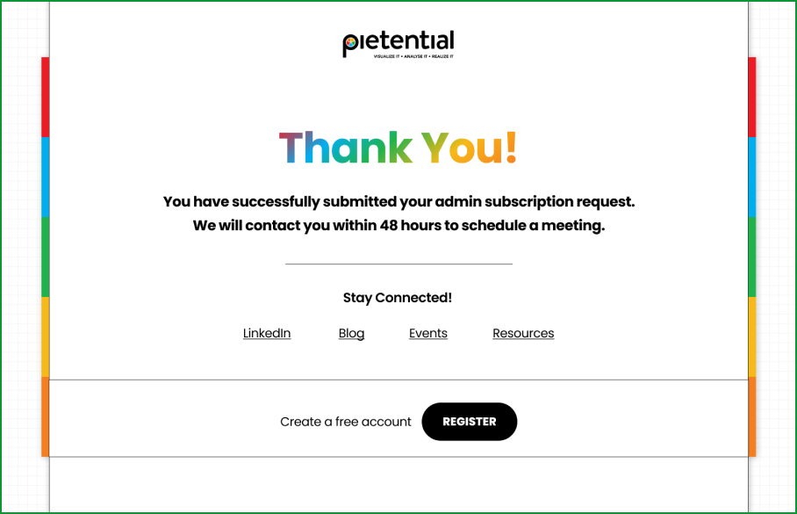Click the blue stripe on left edge
Image resolution: width=797 pixels, height=514 pixels.
[46, 177]
